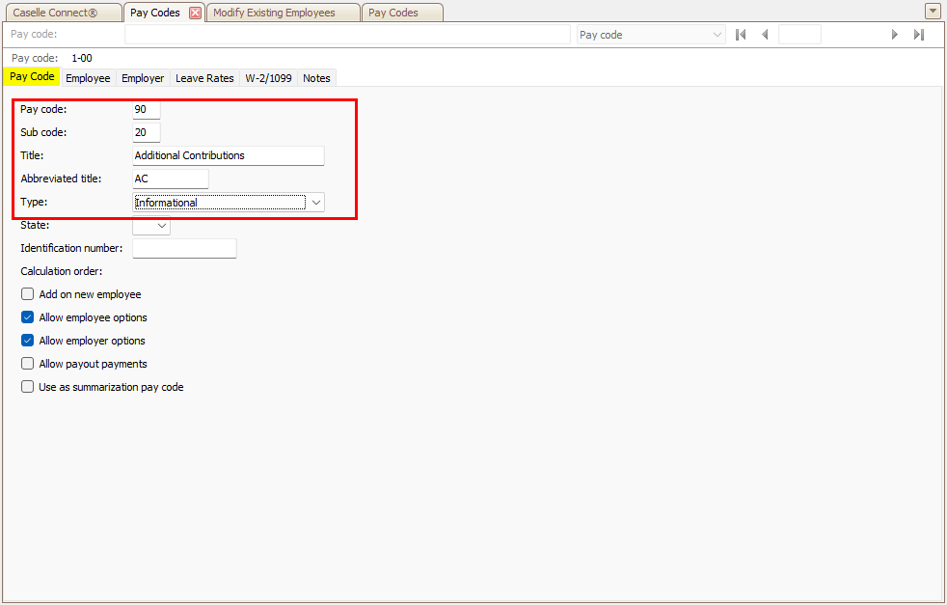Image resolution: width=947 pixels, height=605 pixels.
Task: Uncheck Allow employer options
Action: (28, 341)
